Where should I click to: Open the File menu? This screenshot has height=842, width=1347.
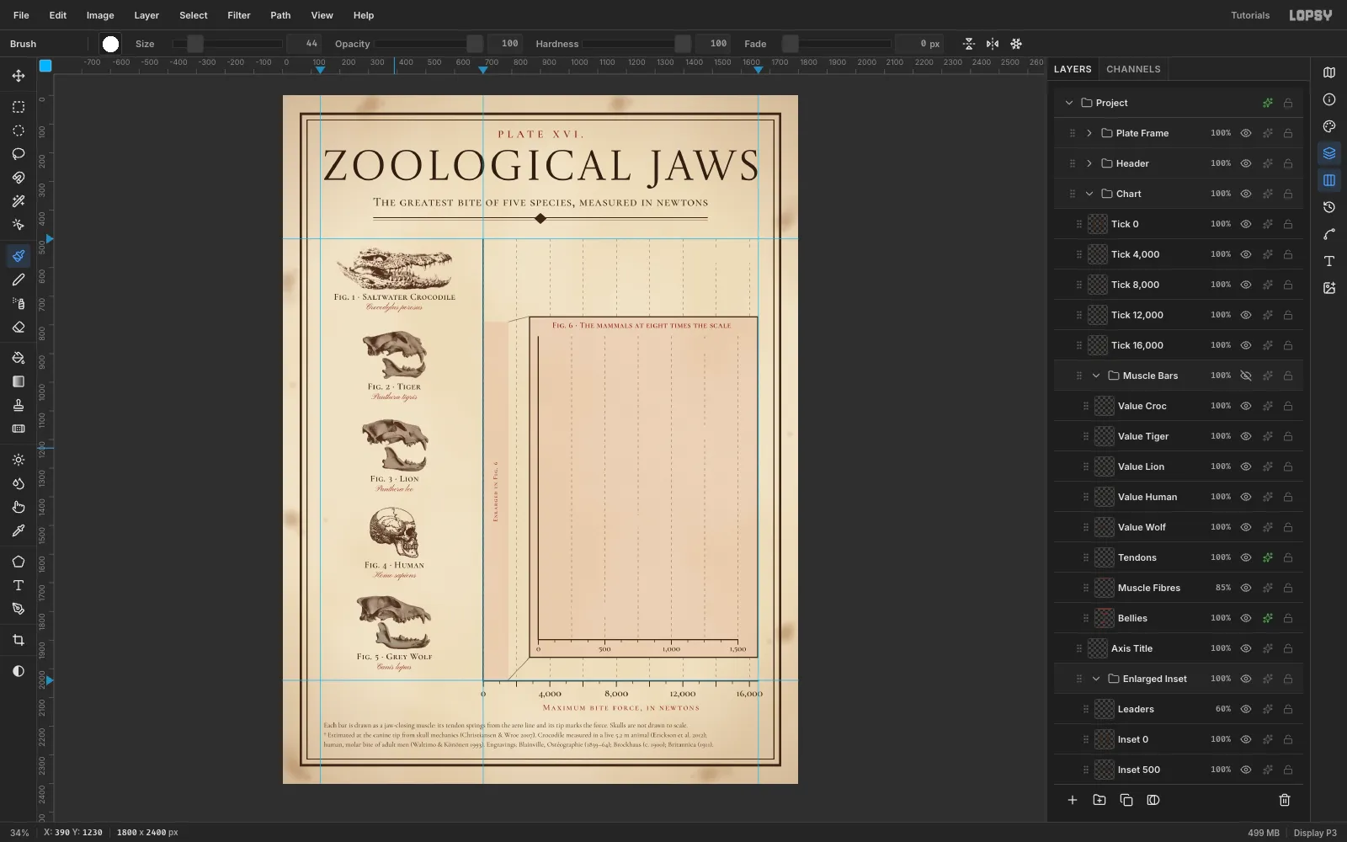(x=21, y=15)
